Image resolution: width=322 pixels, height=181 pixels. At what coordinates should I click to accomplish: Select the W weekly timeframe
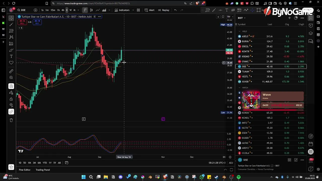pyautogui.click(x=70, y=10)
